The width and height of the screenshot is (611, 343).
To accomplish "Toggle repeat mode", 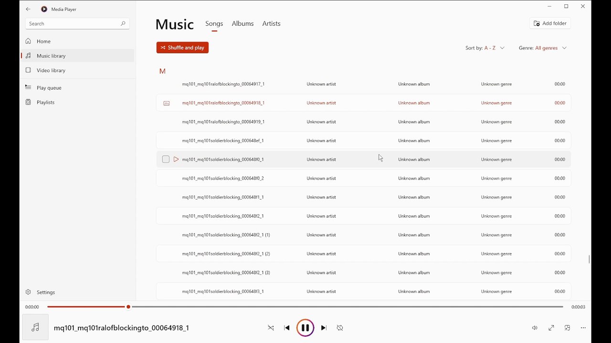I will tap(340, 328).
